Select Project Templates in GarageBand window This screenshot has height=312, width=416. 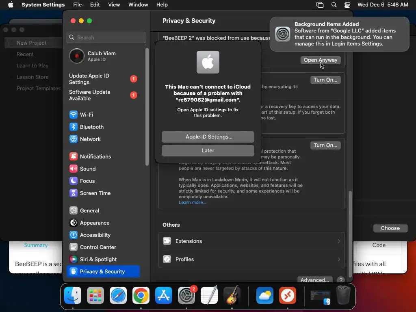coord(39,88)
